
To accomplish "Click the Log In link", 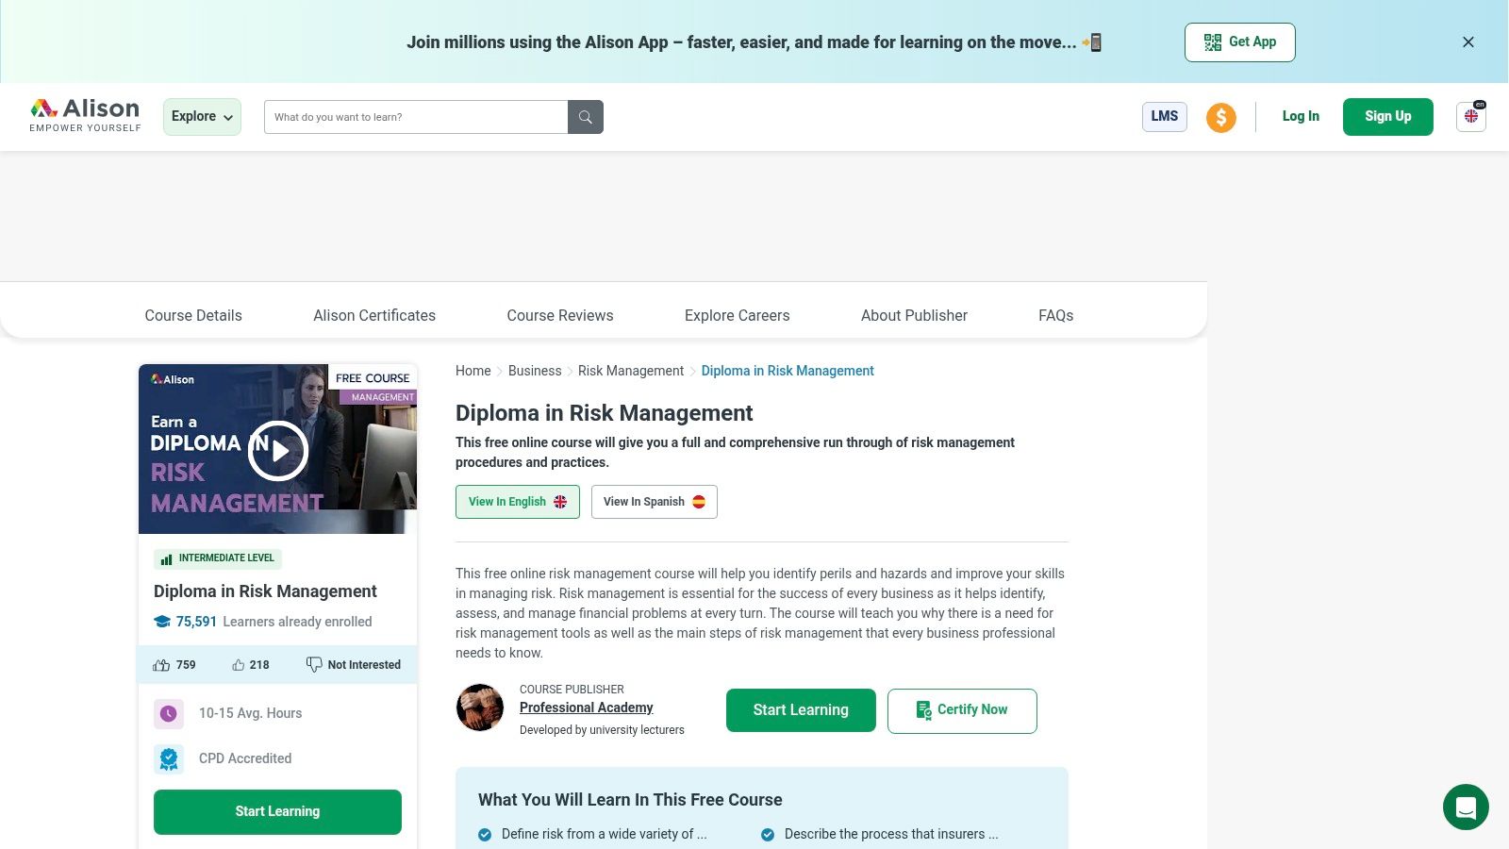I will pyautogui.click(x=1301, y=117).
